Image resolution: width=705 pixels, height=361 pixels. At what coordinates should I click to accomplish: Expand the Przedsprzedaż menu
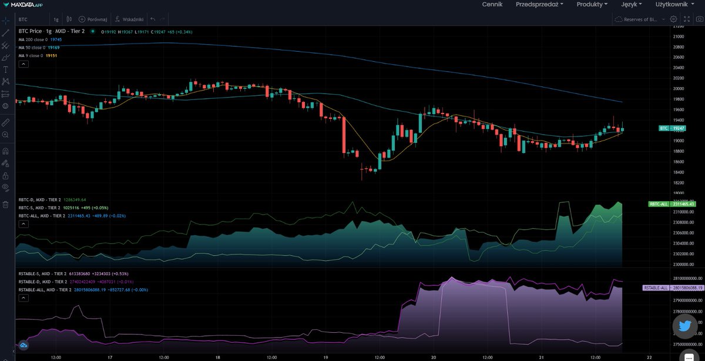539,4
